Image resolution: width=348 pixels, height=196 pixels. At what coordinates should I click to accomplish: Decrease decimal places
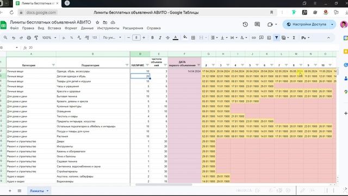click(x=79, y=38)
